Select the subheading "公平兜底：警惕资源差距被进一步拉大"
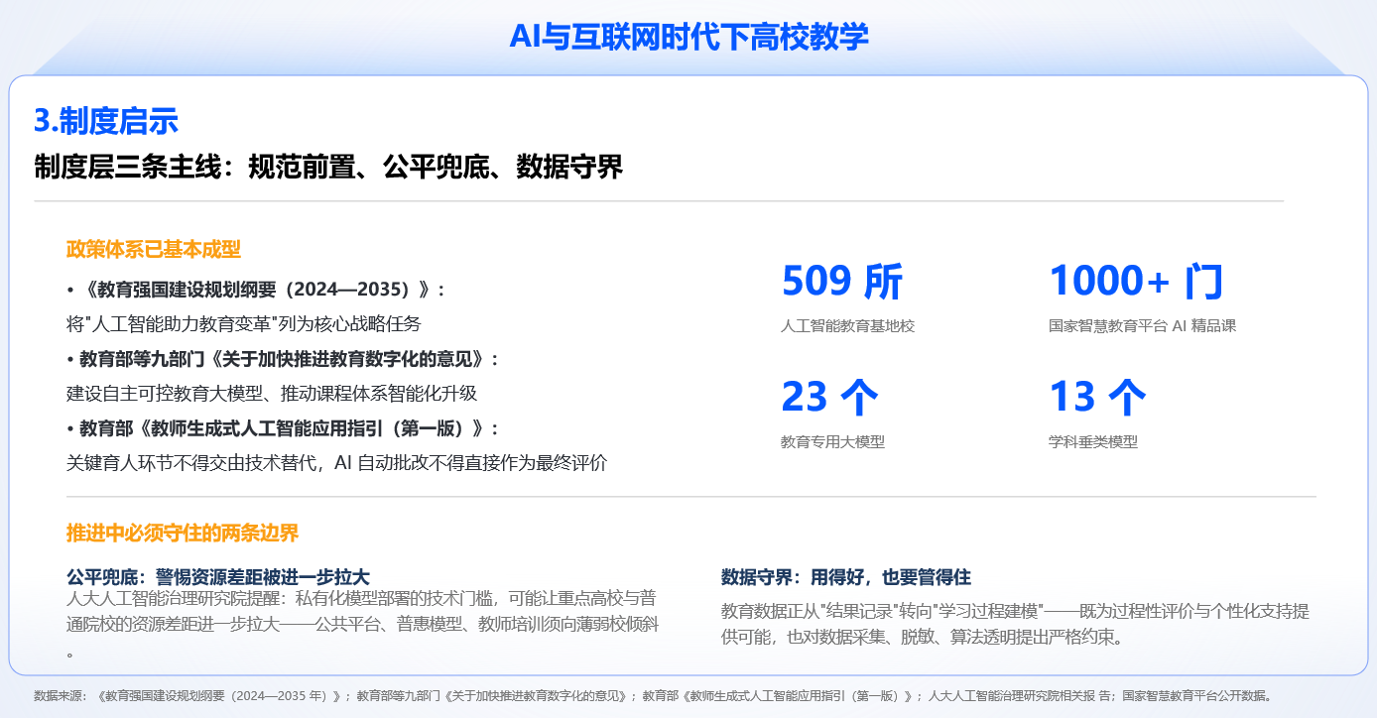Screen dimensions: 1377x718 point(218,576)
